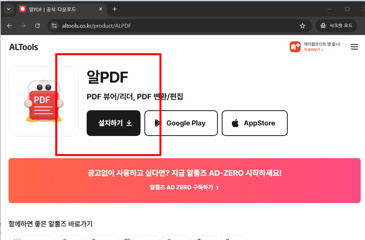Image resolution: width=365 pixels, height=240 pixels.
Task: Open a new browser tab
Action: 115,9
